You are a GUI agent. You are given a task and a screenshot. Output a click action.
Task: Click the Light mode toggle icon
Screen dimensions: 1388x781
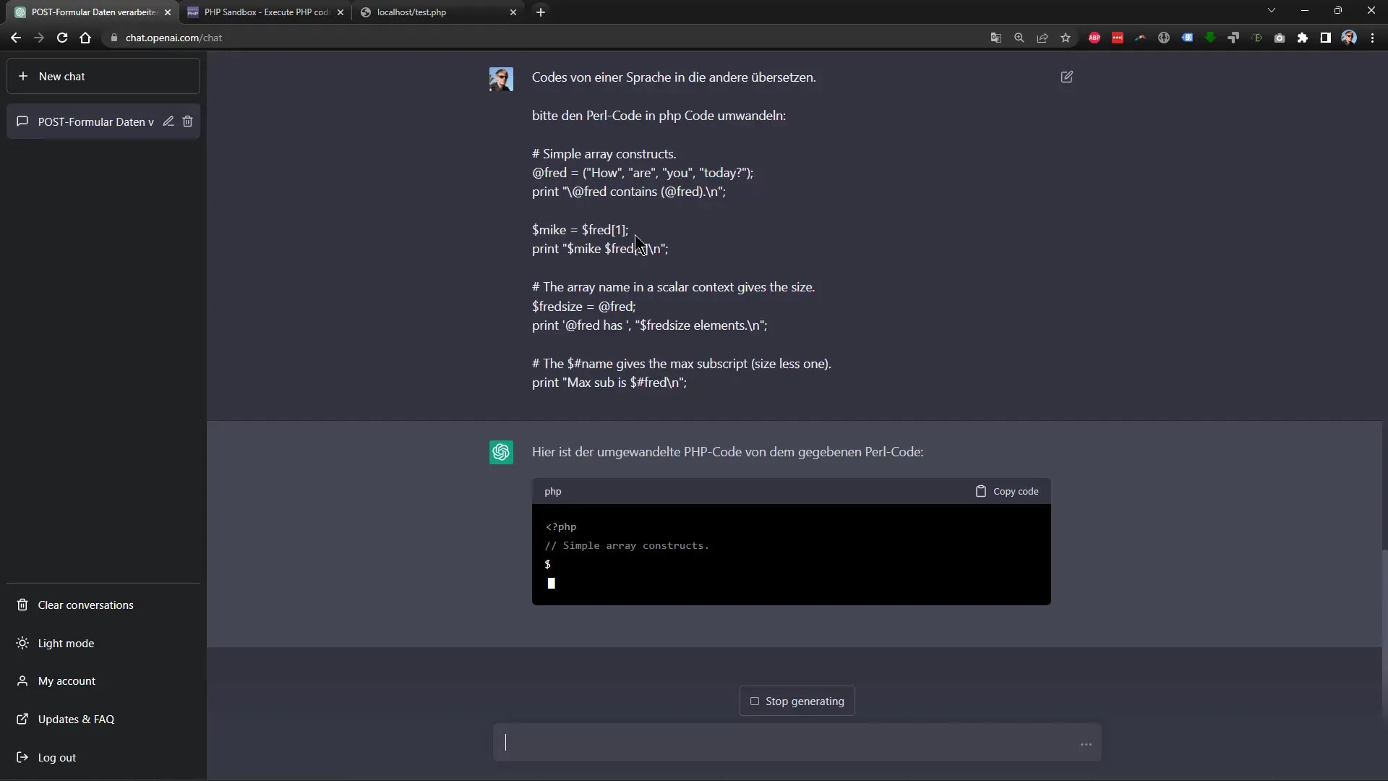22,643
